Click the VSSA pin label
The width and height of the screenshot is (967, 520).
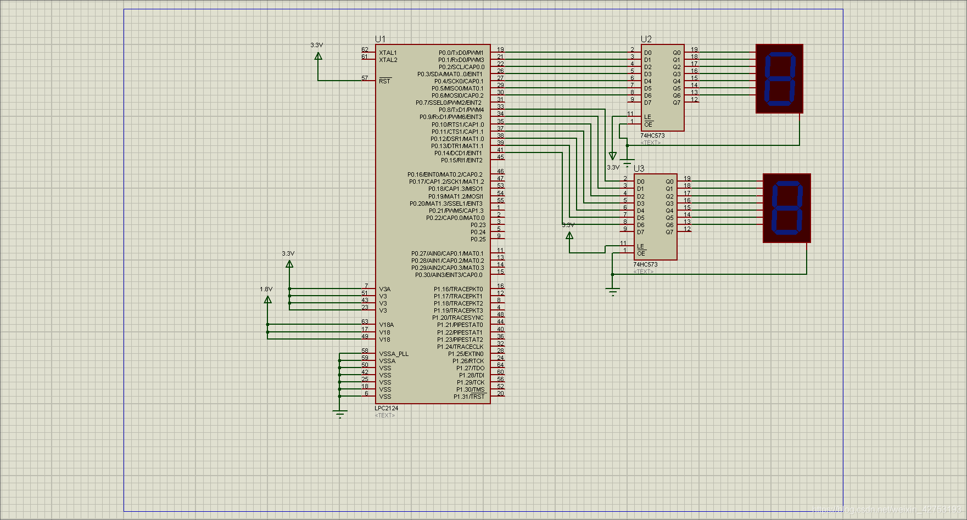(387, 361)
